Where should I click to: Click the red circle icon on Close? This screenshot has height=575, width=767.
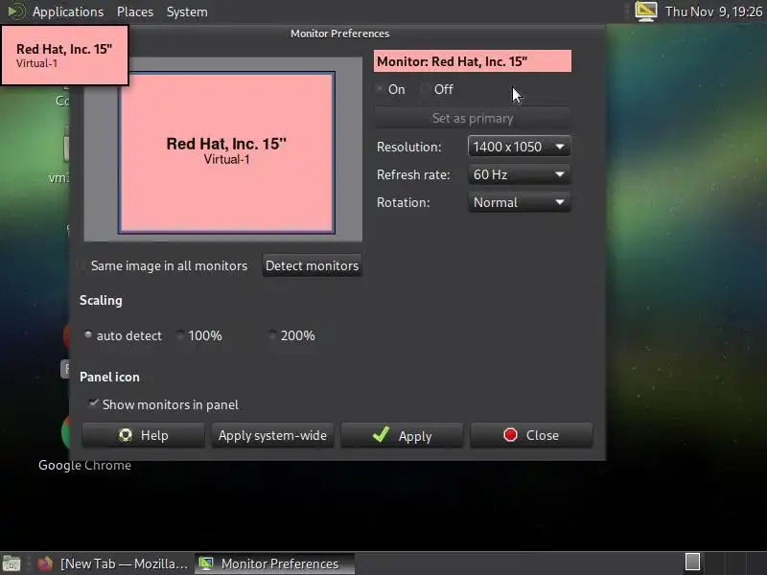pyautogui.click(x=510, y=435)
